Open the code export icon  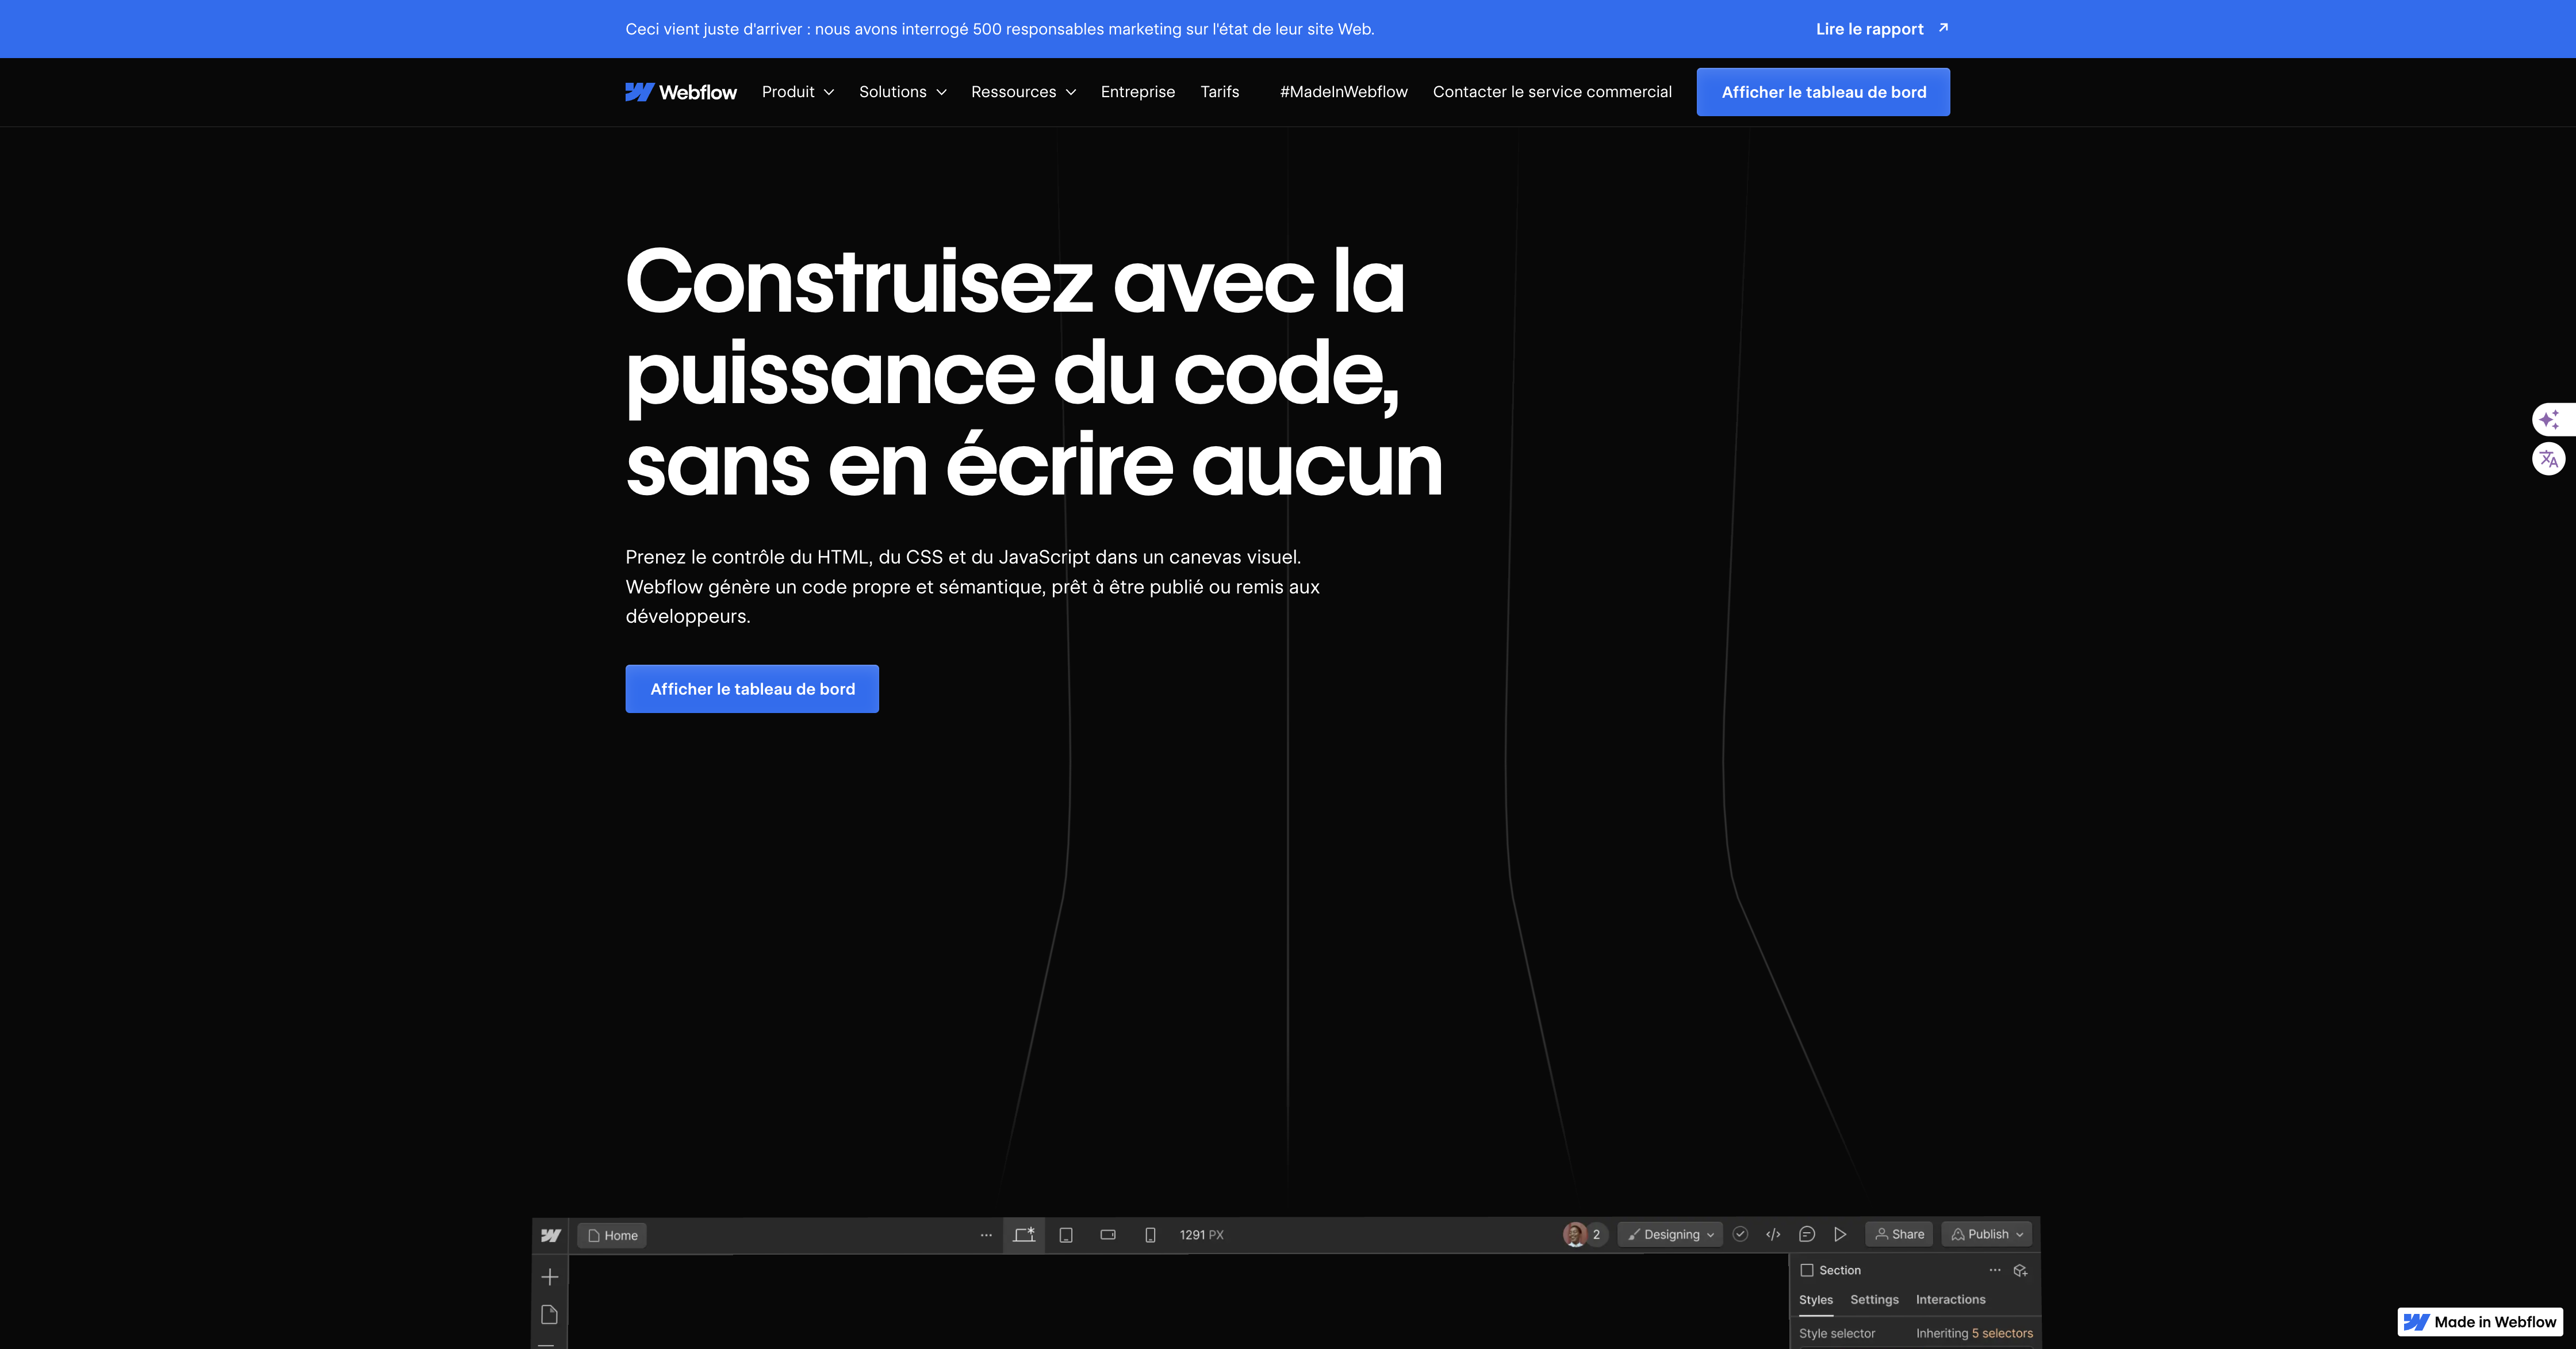point(1774,1234)
